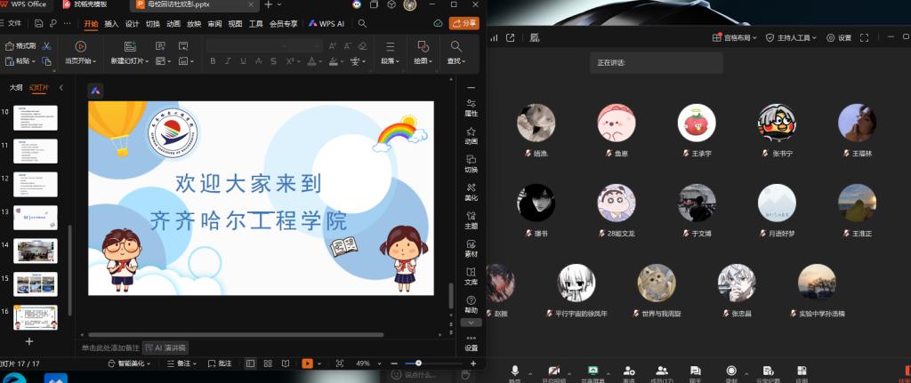The height and width of the screenshot is (383, 911).
Task: Expand the 主持人工具 host tools dropdown
Action: pos(790,37)
